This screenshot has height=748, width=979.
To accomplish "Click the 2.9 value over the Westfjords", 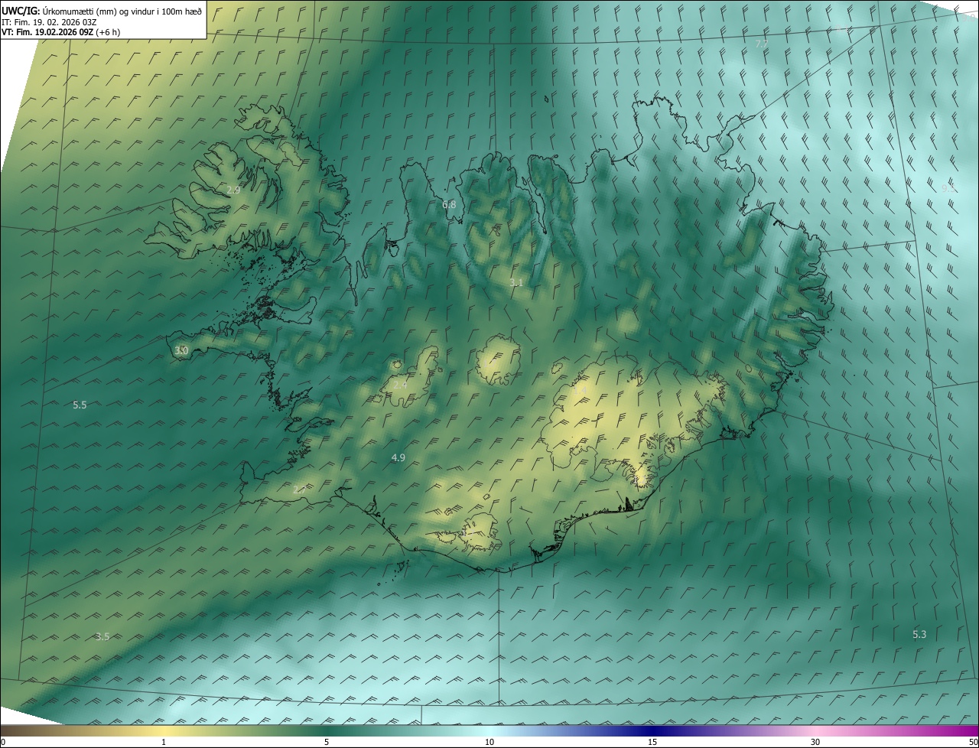I will (234, 190).
